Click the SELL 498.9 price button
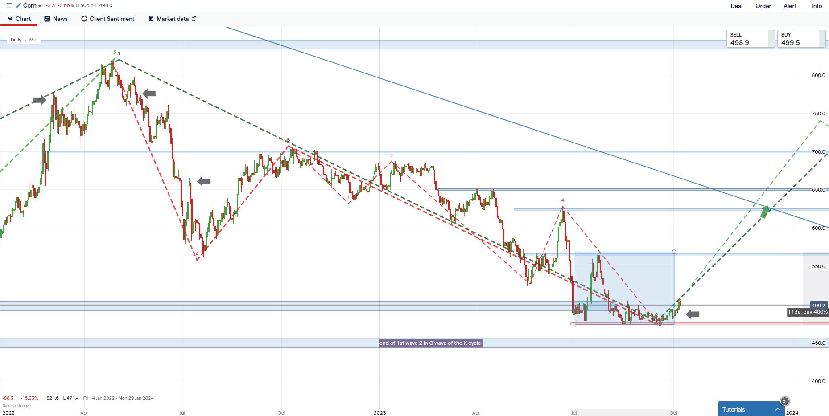 750,39
